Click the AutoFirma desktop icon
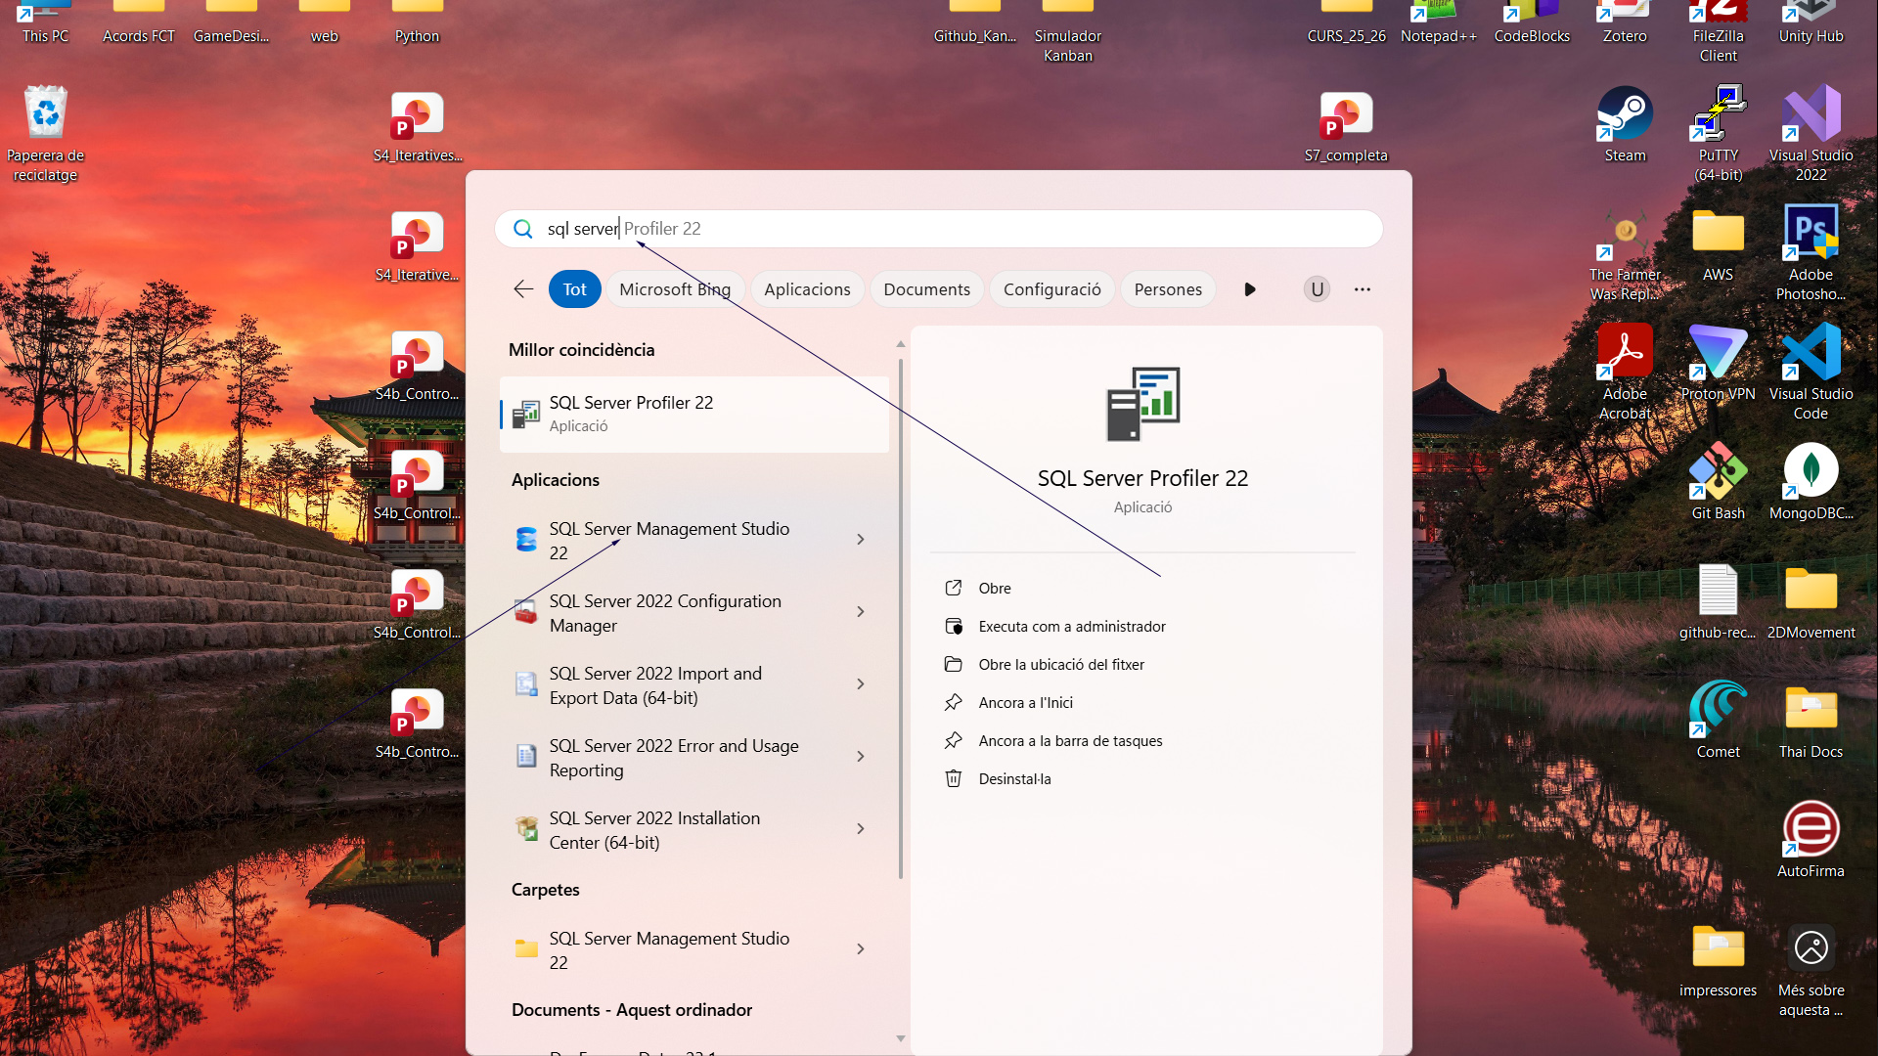The width and height of the screenshot is (1878, 1056). (1811, 831)
